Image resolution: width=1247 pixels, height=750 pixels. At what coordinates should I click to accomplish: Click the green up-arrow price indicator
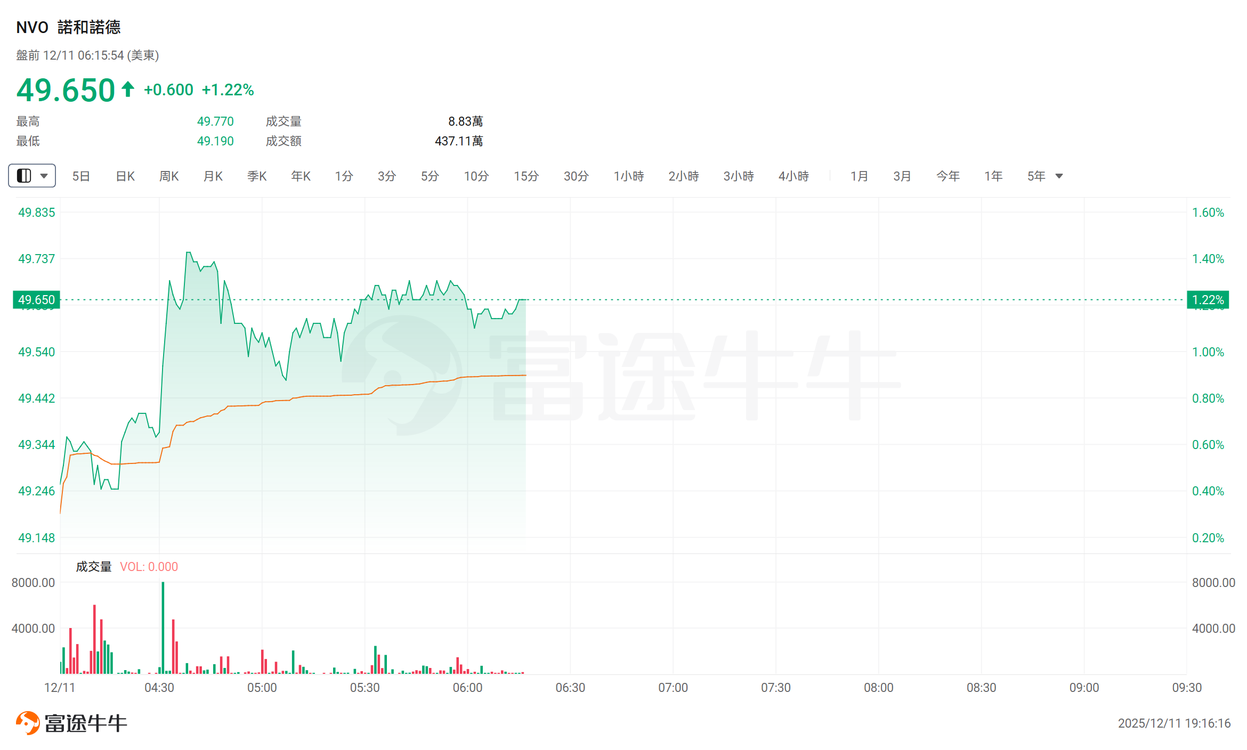pos(127,89)
